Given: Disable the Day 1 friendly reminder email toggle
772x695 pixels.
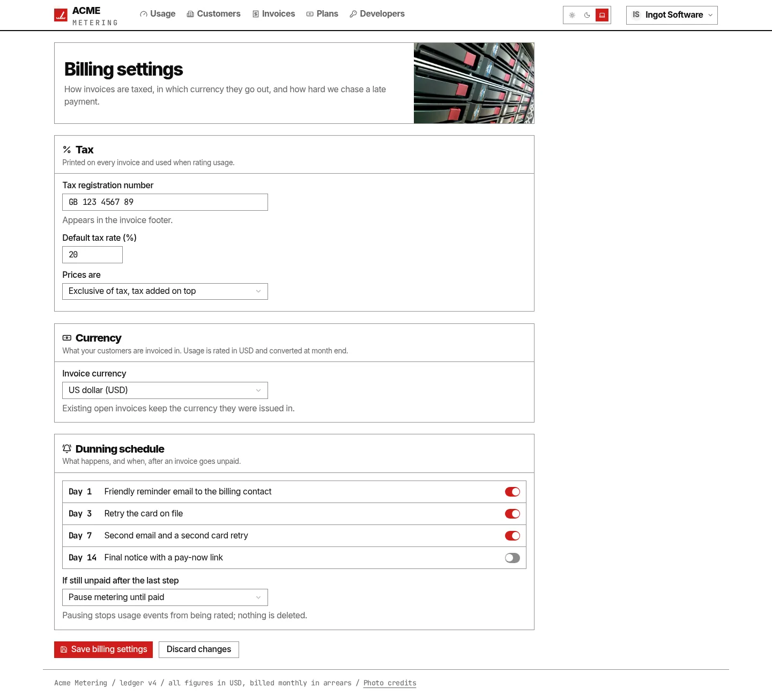Looking at the screenshot, I should pos(513,492).
